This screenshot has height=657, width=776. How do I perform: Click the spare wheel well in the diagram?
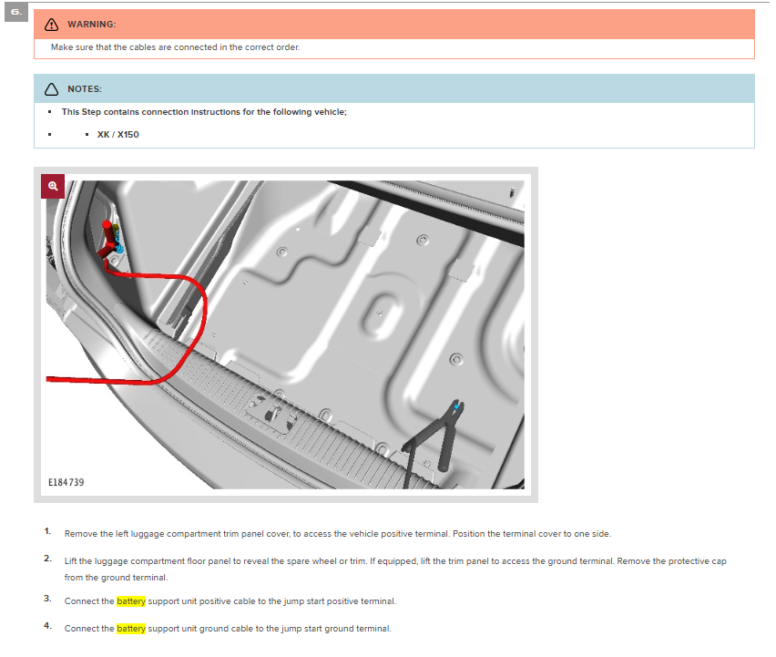click(x=373, y=319)
